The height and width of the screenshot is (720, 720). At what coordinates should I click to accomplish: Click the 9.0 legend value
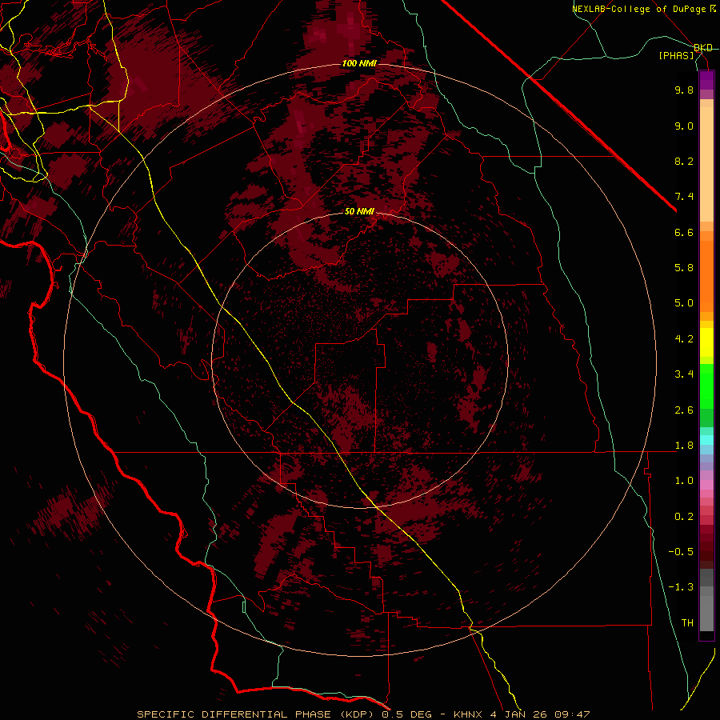[684, 126]
